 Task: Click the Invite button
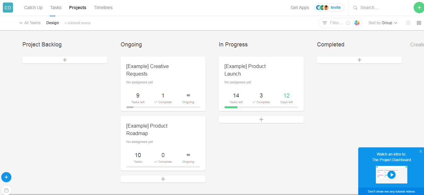click(x=336, y=8)
